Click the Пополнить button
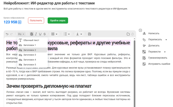Image resolution: width=173 pixels, height=107 pixels. coord(36,20)
